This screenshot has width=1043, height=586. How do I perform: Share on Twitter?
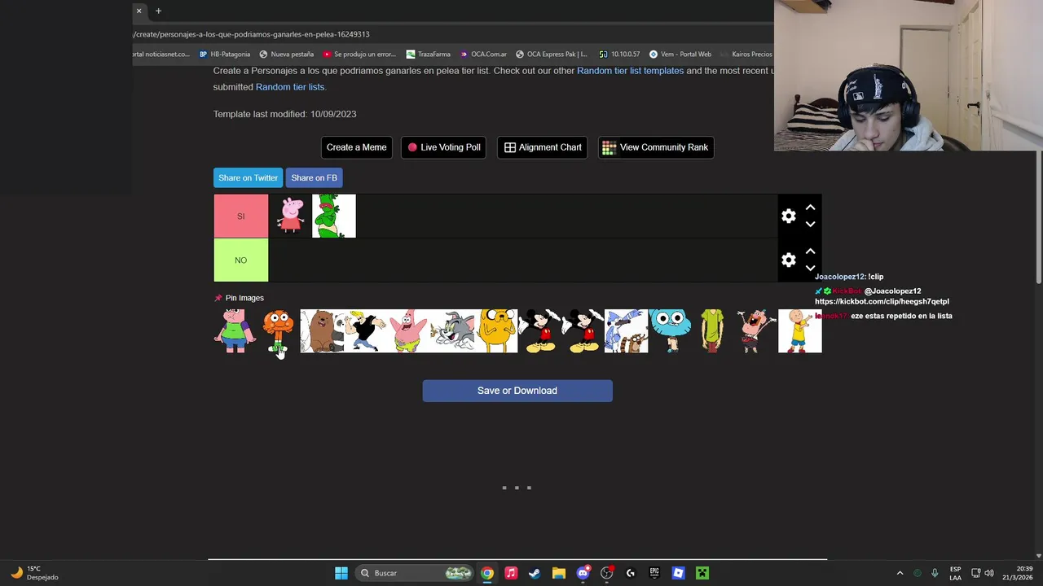248,177
